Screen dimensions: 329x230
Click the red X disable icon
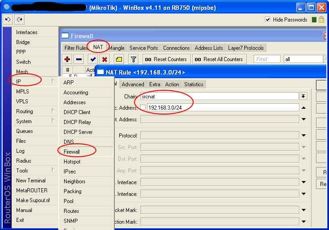105,59
